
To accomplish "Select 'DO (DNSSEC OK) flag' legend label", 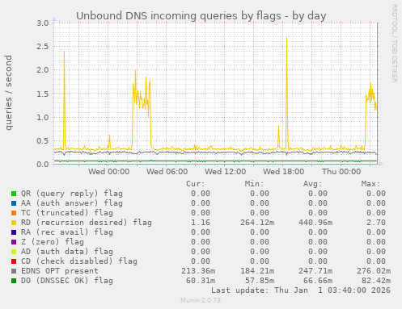I will click(x=67, y=281).
